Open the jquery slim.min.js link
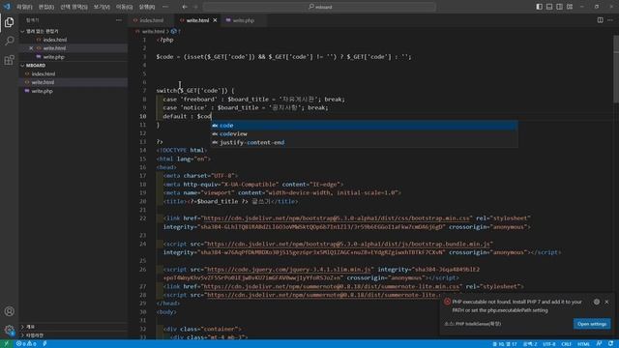Image resolution: width=619 pixels, height=348 pixels. [289, 270]
